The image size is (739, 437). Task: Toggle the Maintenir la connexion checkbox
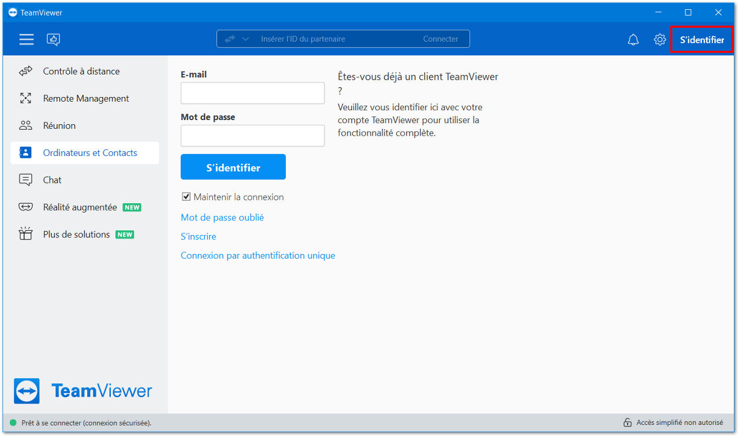pos(186,197)
